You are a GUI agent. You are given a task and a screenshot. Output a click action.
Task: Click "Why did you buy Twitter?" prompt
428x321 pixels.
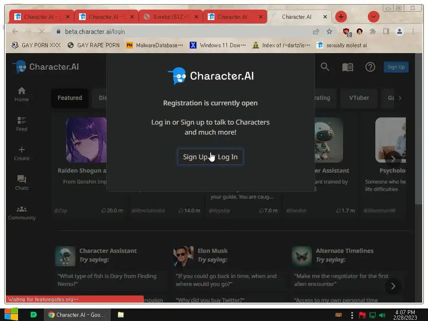pos(210,300)
